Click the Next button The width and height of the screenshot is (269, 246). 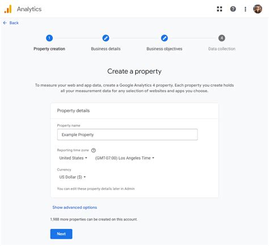(x=61, y=234)
